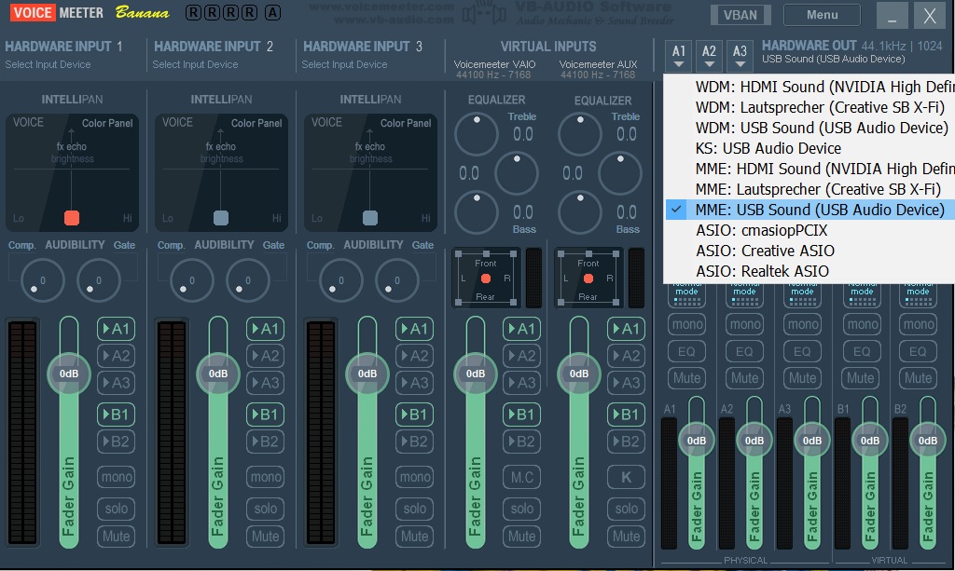Image resolution: width=955 pixels, height=571 pixels.
Task: Select input device for Hardware Input 3
Action: point(345,64)
